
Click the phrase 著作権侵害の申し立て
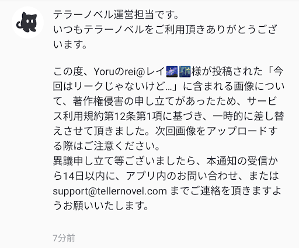click(x=124, y=101)
